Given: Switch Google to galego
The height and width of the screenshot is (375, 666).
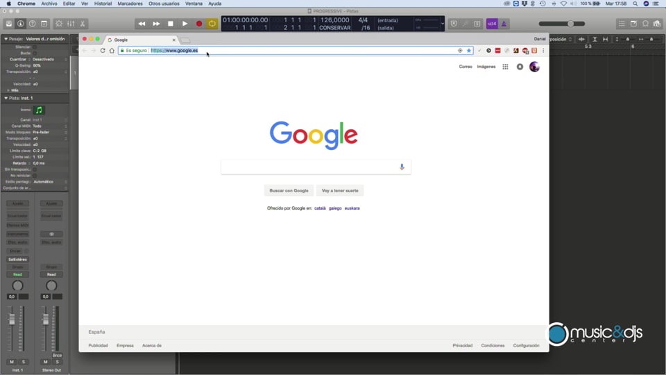Looking at the screenshot, I should pos(335,208).
